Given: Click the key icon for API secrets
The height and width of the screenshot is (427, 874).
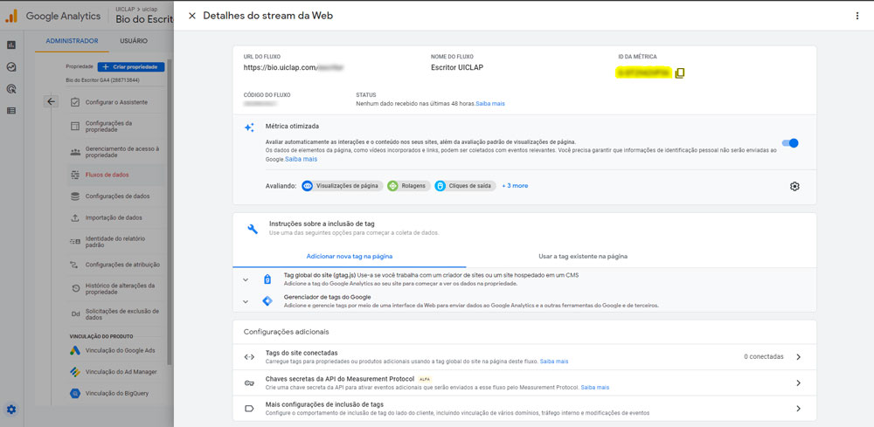Looking at the screenshot, I should click(x=249, y=383).
